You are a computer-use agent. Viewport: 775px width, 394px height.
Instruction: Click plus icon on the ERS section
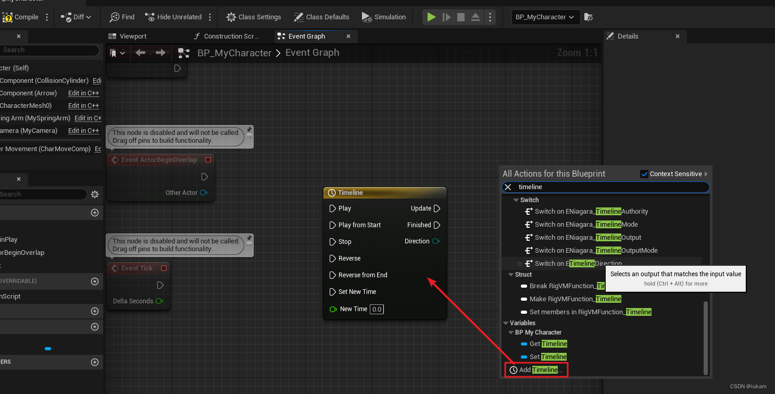click(x=95, y=362)
